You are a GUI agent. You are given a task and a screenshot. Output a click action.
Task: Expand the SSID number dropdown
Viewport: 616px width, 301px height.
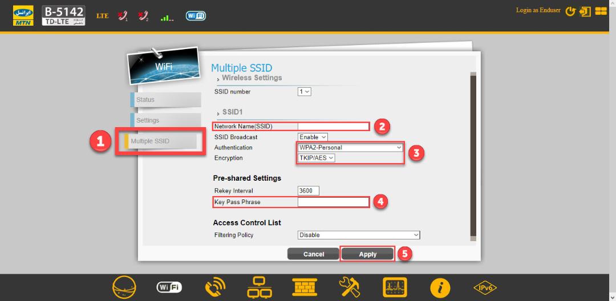pyautogui.click(x=305, y=91)
